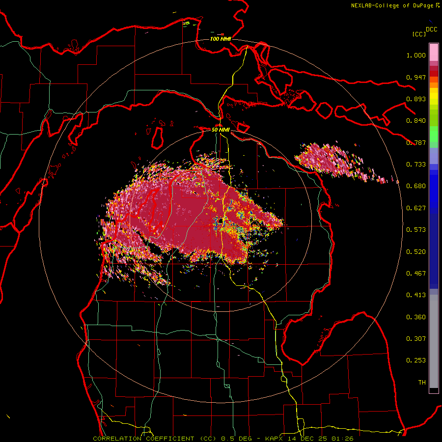Click the 0.787 scale value

[x=416, y=142]
